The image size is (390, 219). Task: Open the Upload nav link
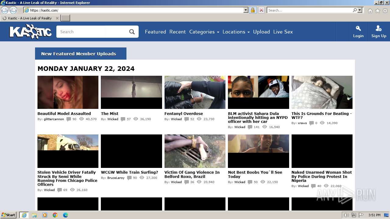click(261, 32)
